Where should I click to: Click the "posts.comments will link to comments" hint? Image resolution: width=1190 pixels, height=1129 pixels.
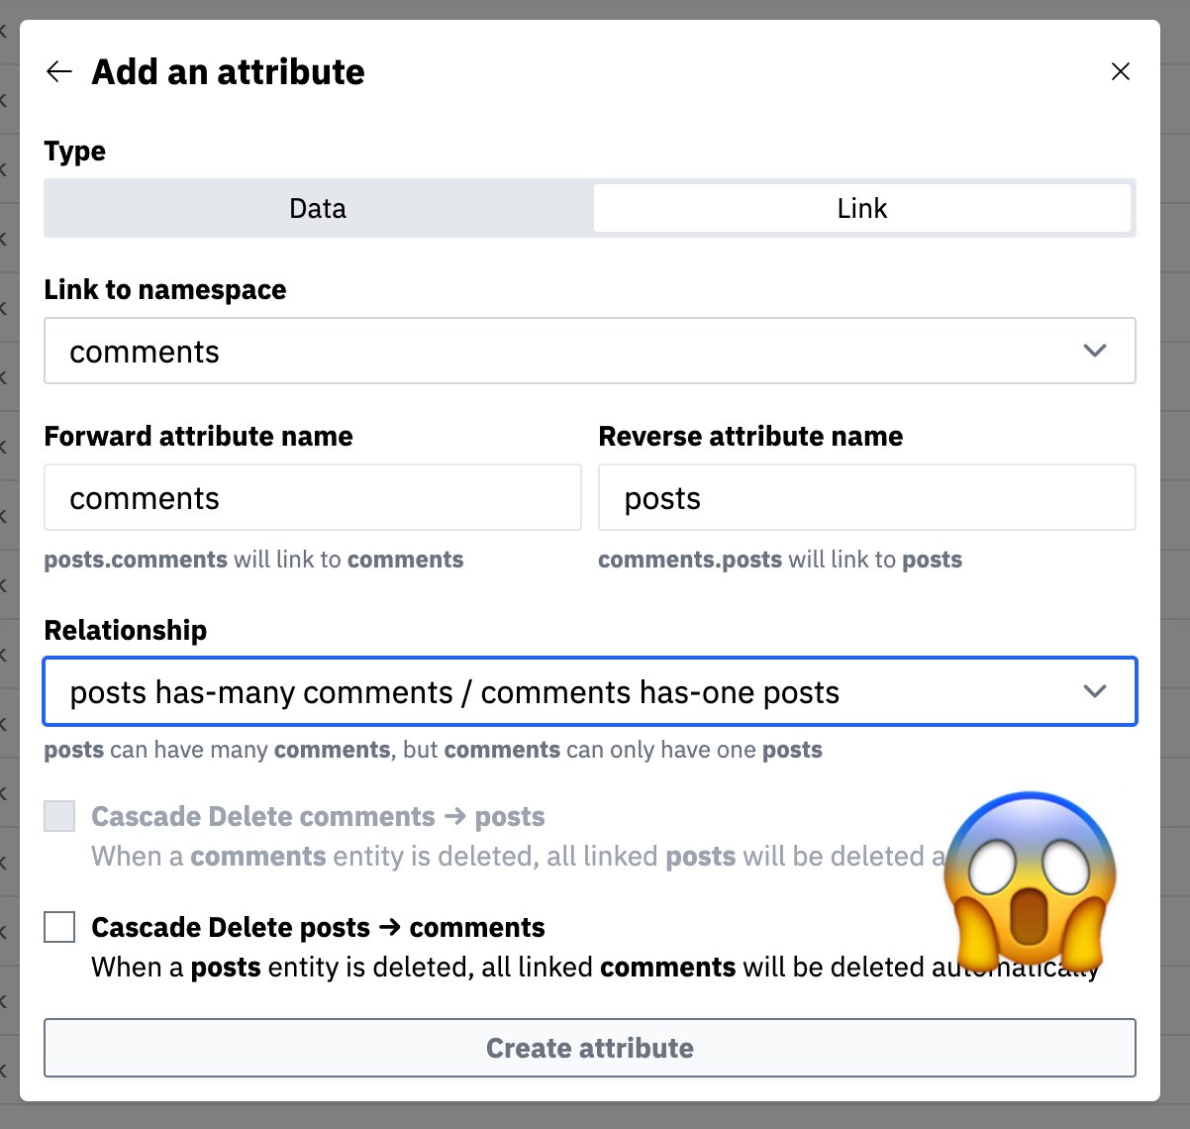[x=253, y=560]
